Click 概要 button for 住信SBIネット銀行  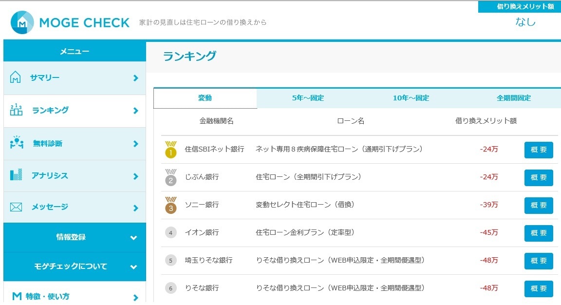[539, 150]
